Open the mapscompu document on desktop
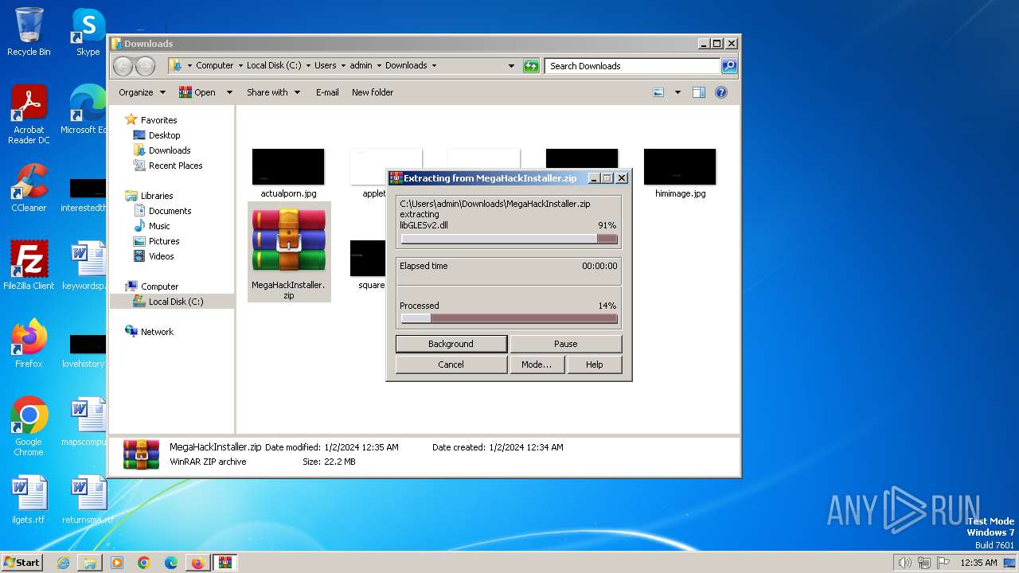 pyautogui.click(x=84, y=423)
